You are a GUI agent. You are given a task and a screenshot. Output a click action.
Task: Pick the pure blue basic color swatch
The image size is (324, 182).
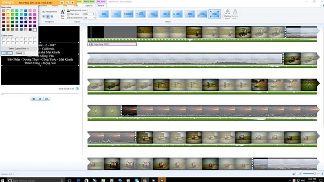coord(21,22)
